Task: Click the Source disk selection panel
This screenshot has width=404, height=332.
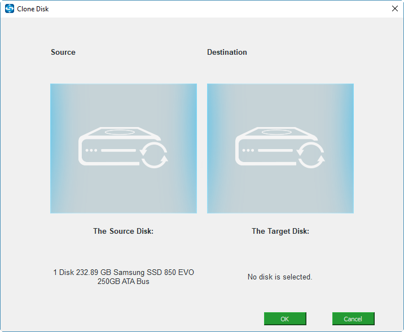Action: coord(124,148)
